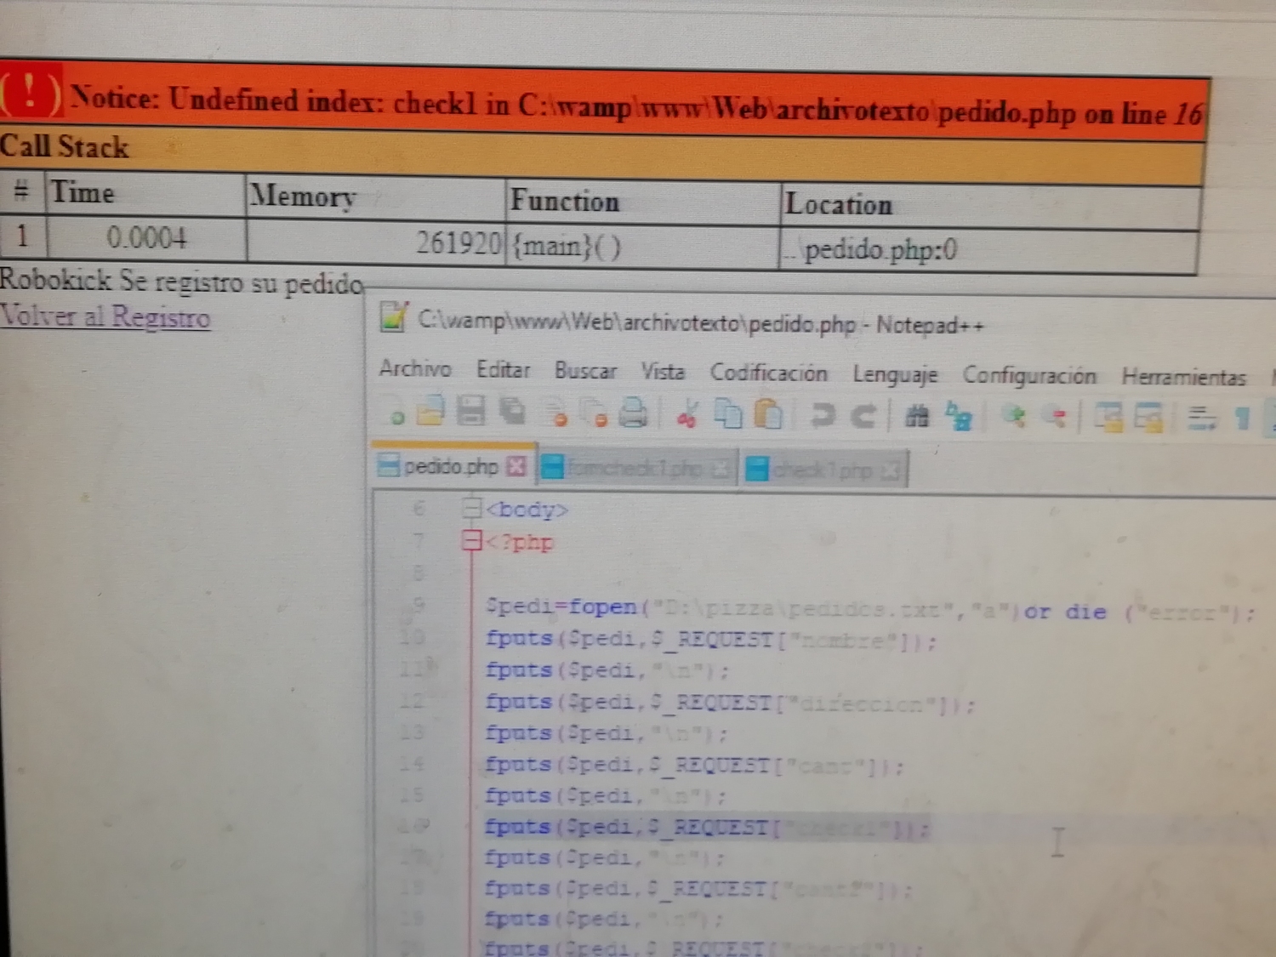Collapse the <body> fold marker
This screenshot has width=1276, height=957.
[471, 509]
